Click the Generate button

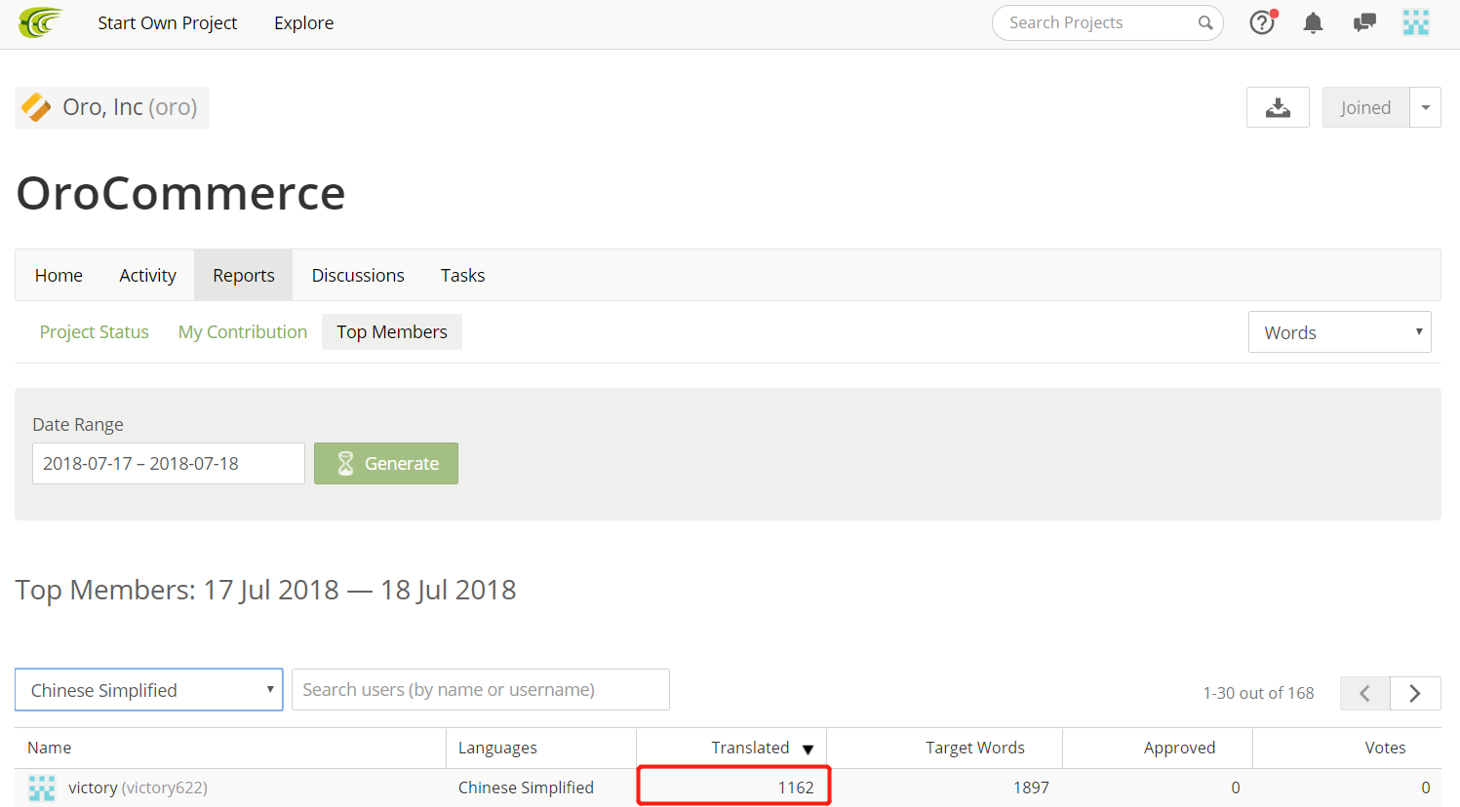click(x=386, y=464)
